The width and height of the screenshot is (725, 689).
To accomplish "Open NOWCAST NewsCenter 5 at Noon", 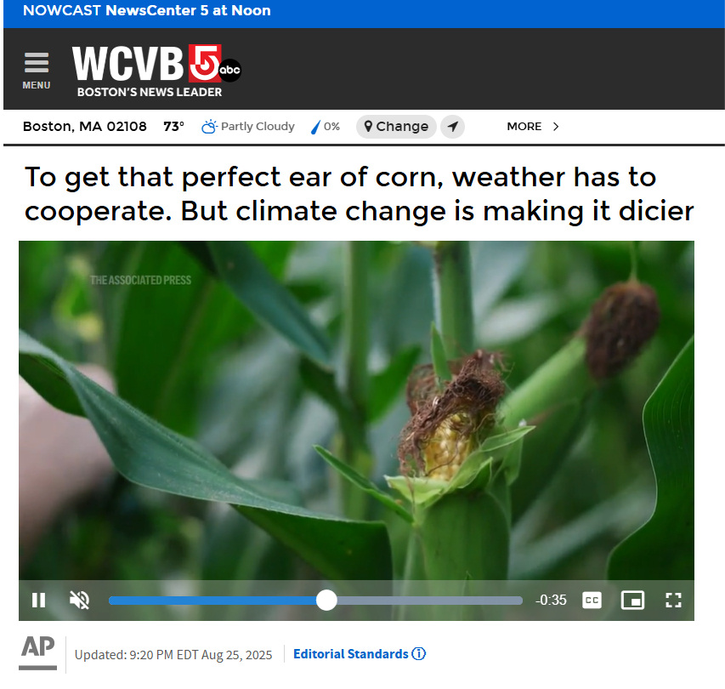I will (146, 10).
